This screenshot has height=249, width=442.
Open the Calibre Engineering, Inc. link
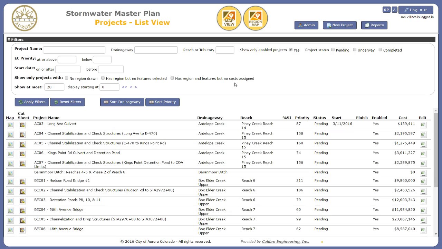click(286, 241)
